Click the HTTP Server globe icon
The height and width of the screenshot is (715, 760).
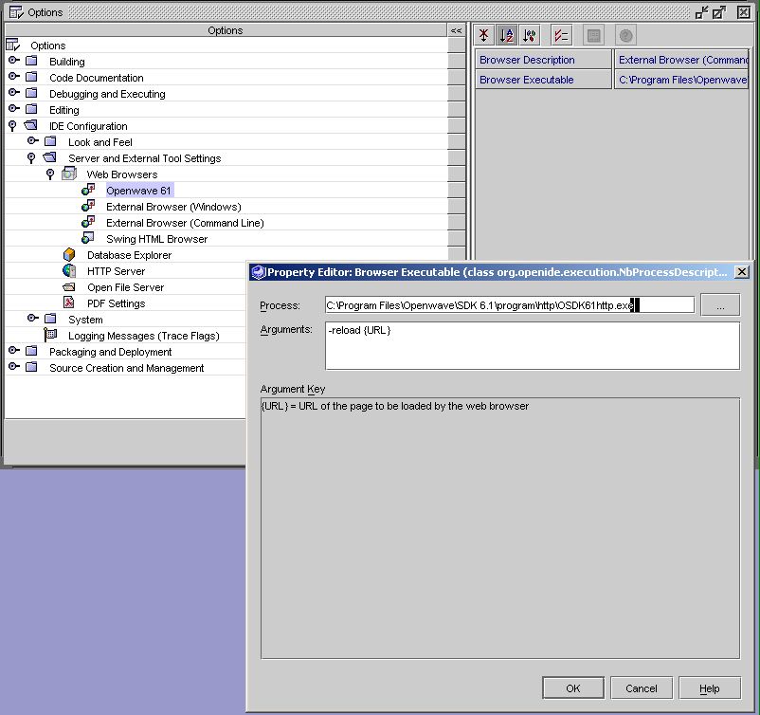(x=69, y=270)
